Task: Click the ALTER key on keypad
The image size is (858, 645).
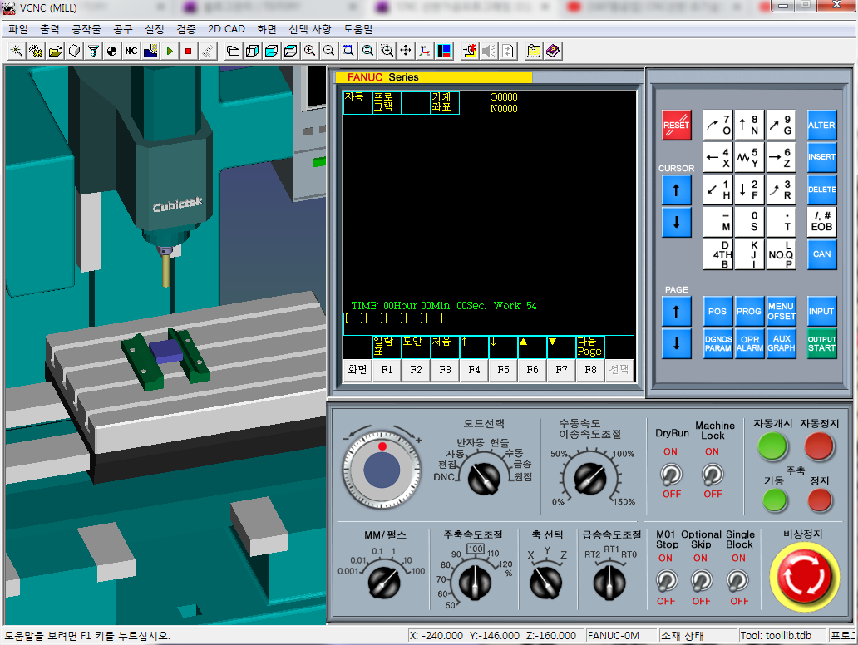Action: pyautogui.click(x=821, y=126)
